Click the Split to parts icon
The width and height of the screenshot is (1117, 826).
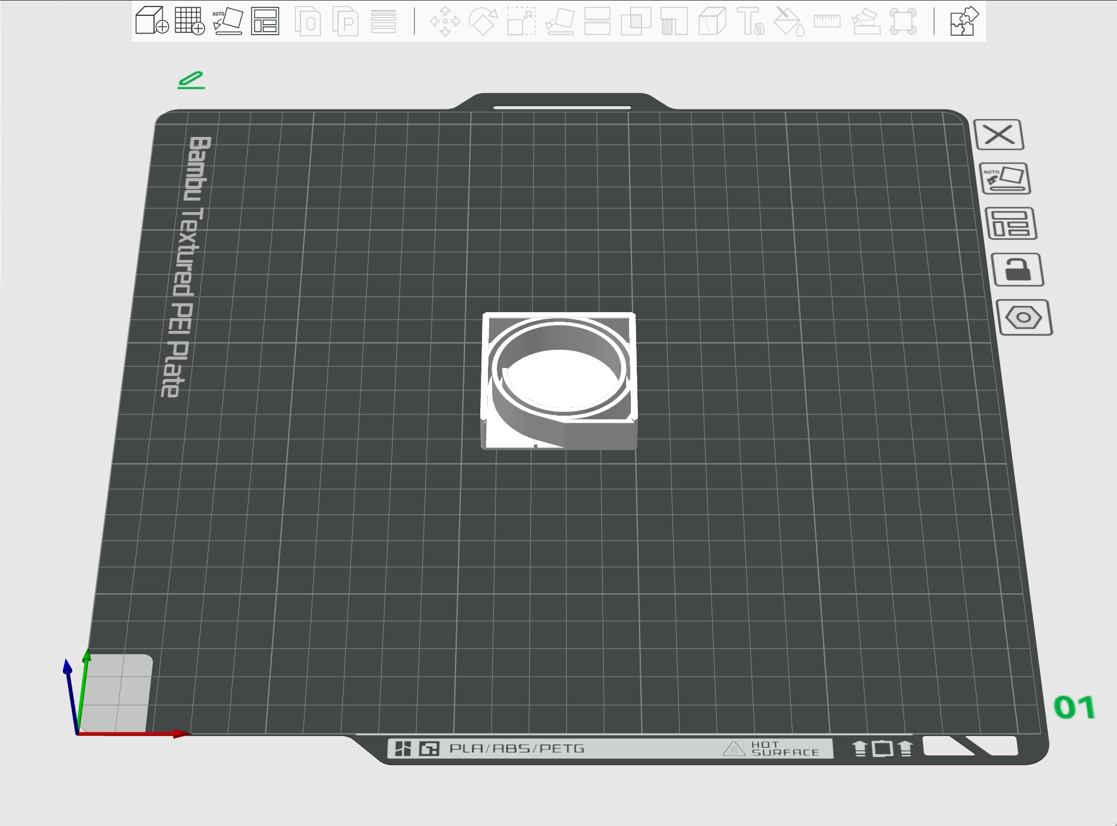point(346,21)
